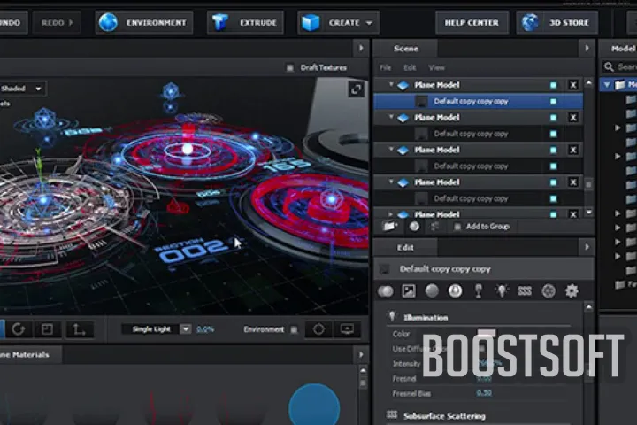Open the Textures icon in Edit panel
637x425 pixels.
click(x=408, y=290)
